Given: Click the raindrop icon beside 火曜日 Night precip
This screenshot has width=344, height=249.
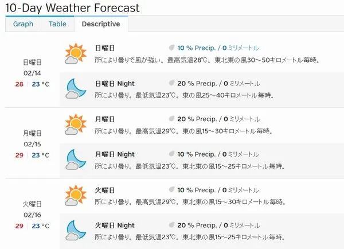Looking at the screenshot, I should 171,225.
